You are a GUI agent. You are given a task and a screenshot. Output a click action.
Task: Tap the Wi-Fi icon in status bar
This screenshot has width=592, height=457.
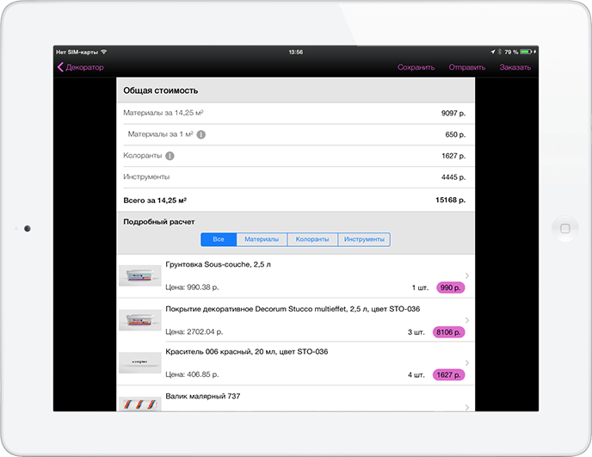pos(103,52)
